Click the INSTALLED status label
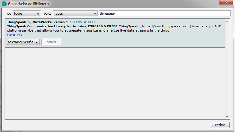The width and height of the screenshot is (235, 132). (x=85, y=22)
